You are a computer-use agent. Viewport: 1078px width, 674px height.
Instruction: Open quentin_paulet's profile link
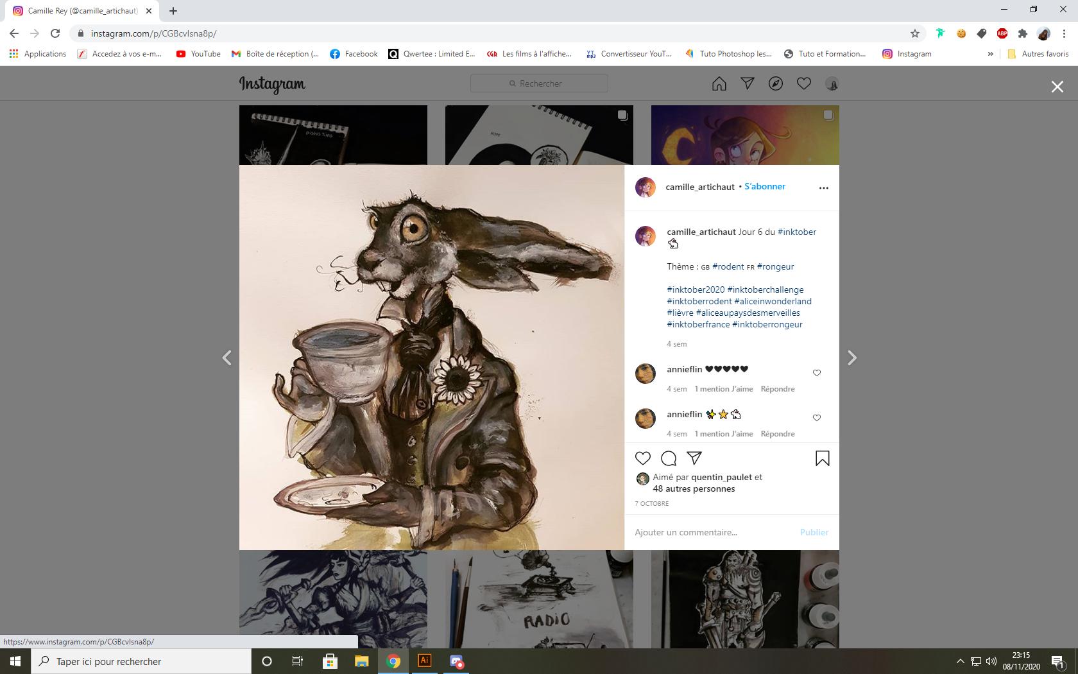pos(721,477)
